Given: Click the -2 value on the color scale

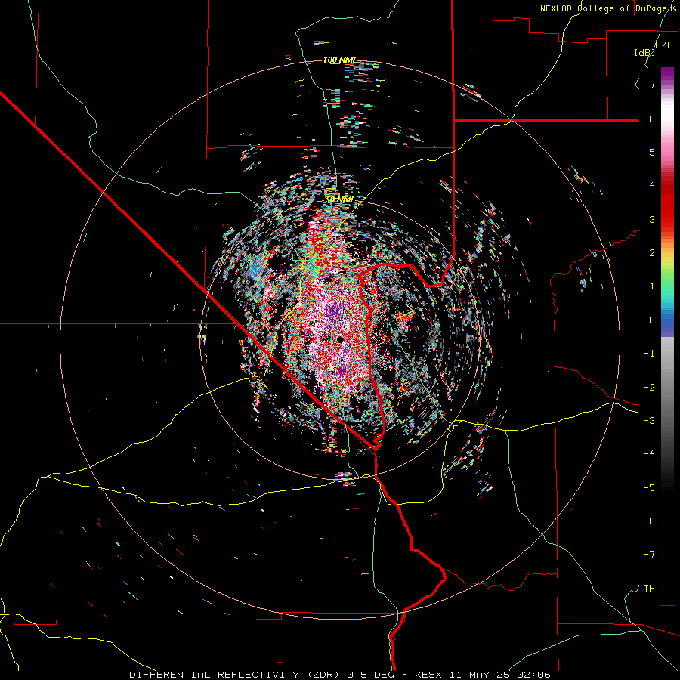Looking at the screenshot, I should click(x=649, y=388).
